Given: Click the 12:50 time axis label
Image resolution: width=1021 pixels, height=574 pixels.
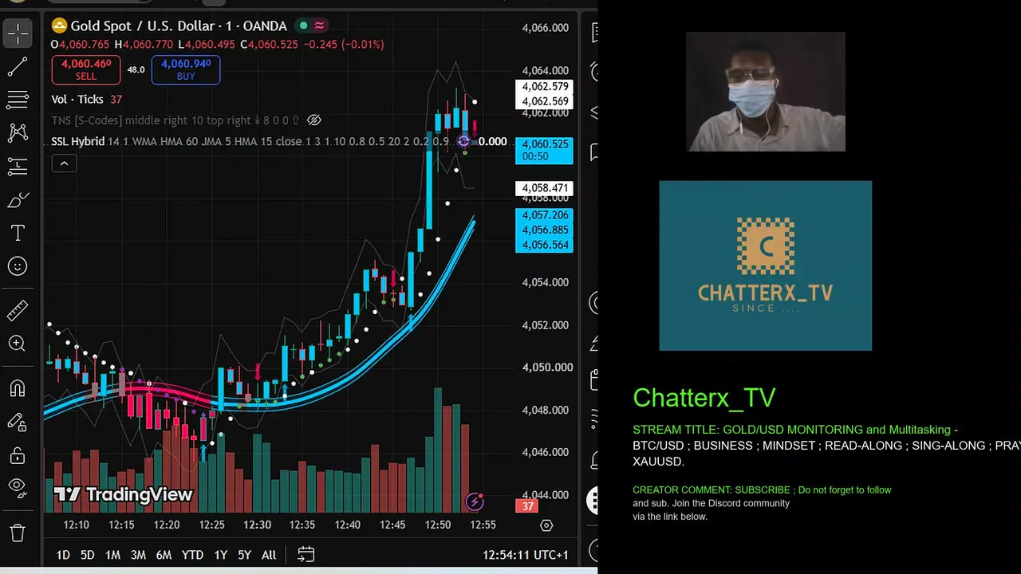Looking at the screenshot, I should 438,525.
